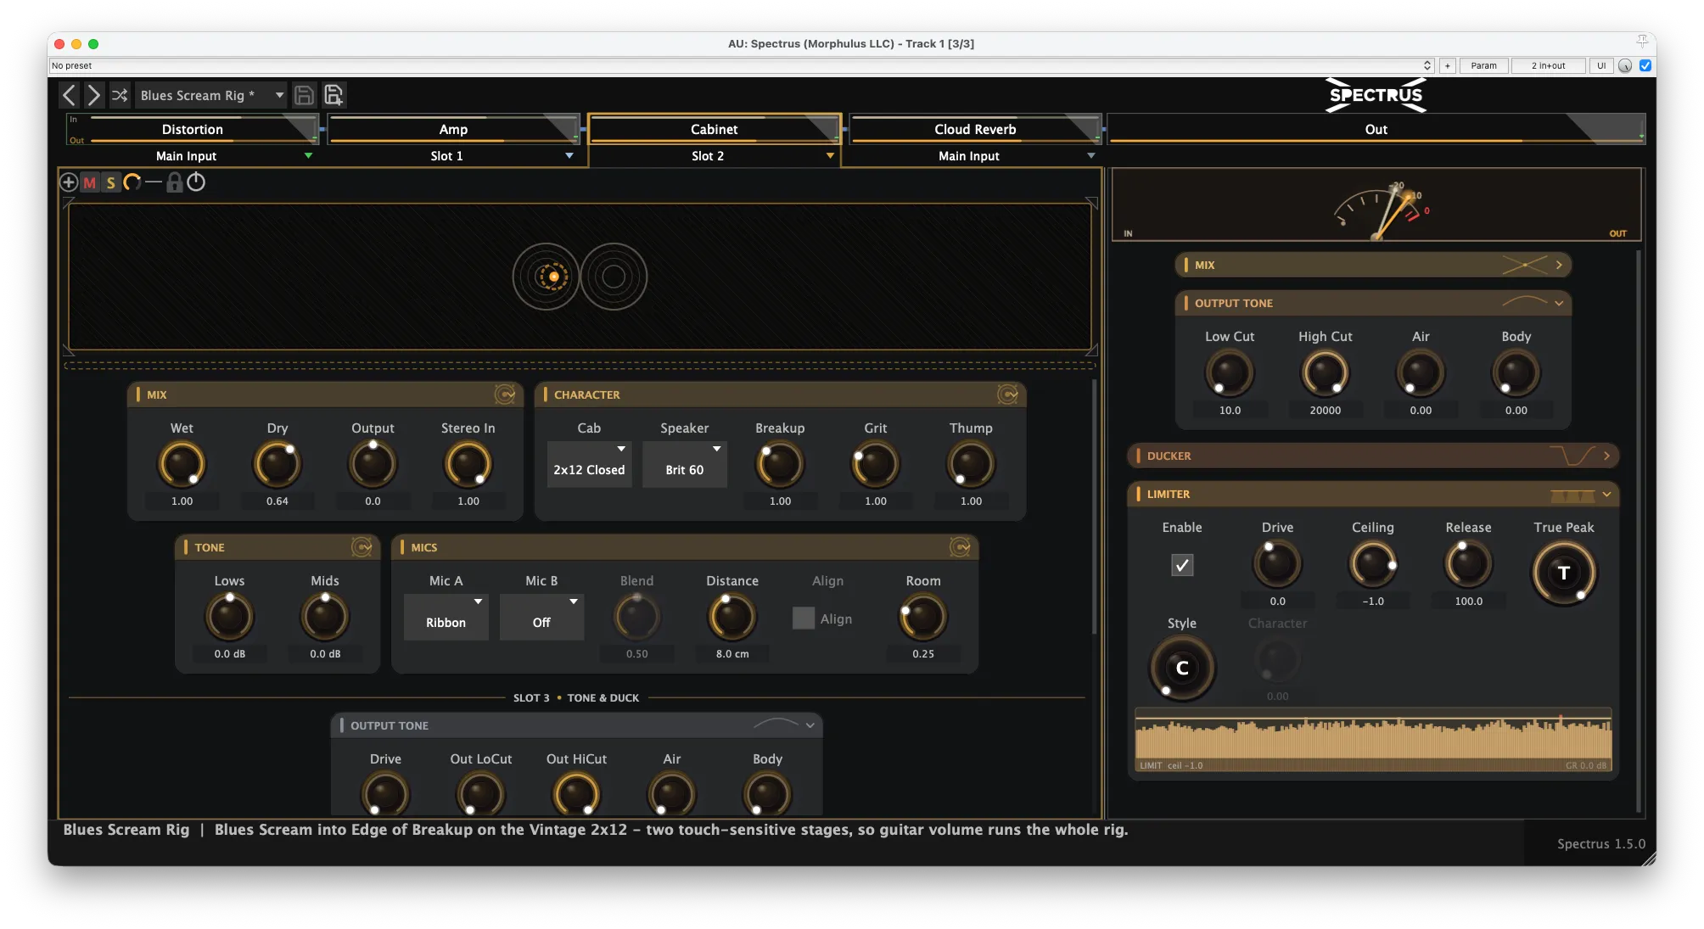Open the Speaker Brit 60 dropdown
Image resolution: width=1704 pixels, height=929 pixels.
(x=684, y=464)
